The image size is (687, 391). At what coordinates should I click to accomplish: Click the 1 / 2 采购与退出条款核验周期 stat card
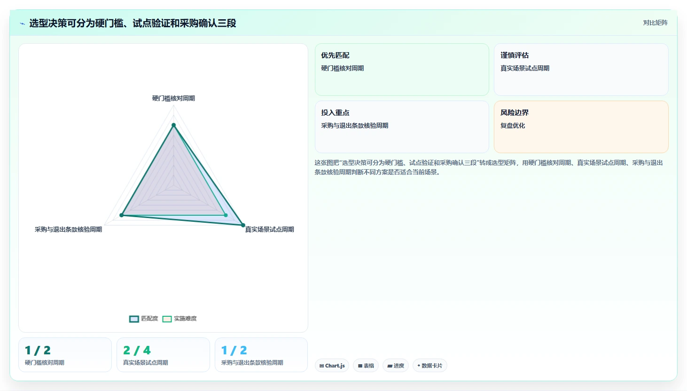[x=261, y=355]
